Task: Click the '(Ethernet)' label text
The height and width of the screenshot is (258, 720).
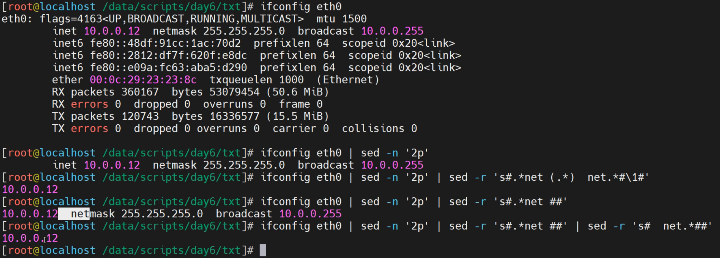Action: (348, 80)
